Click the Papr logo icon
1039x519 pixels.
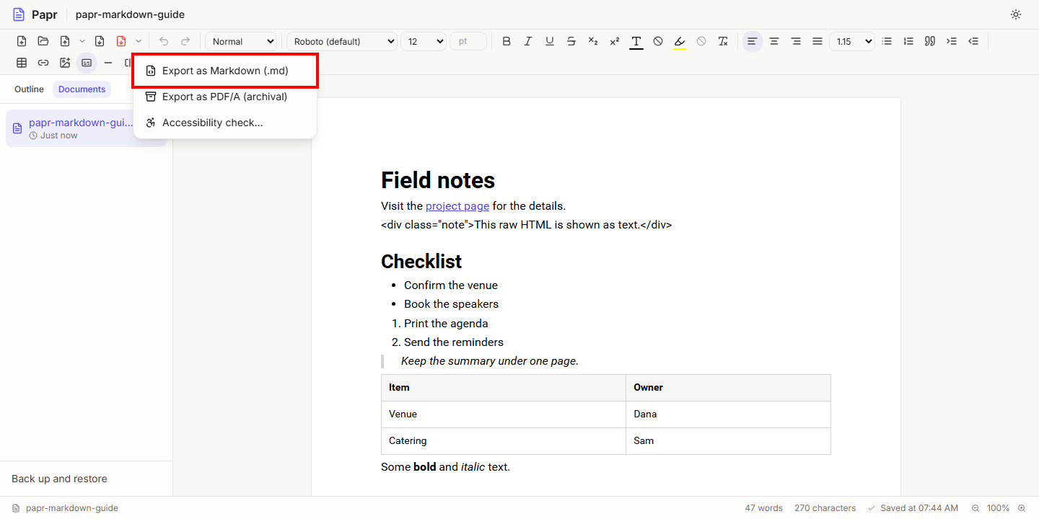click(19, 14)
